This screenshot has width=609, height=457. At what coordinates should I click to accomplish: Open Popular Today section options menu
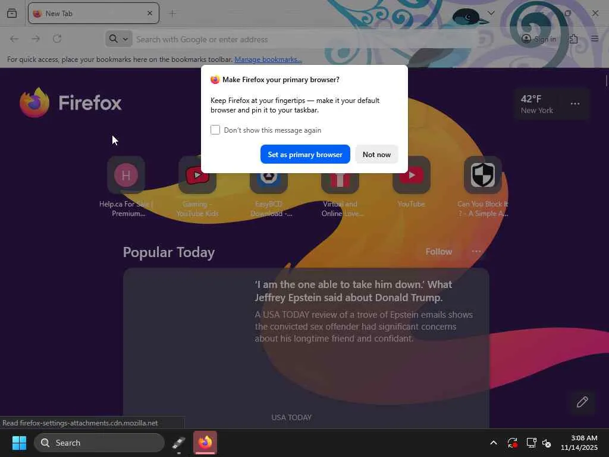[476, 252]
